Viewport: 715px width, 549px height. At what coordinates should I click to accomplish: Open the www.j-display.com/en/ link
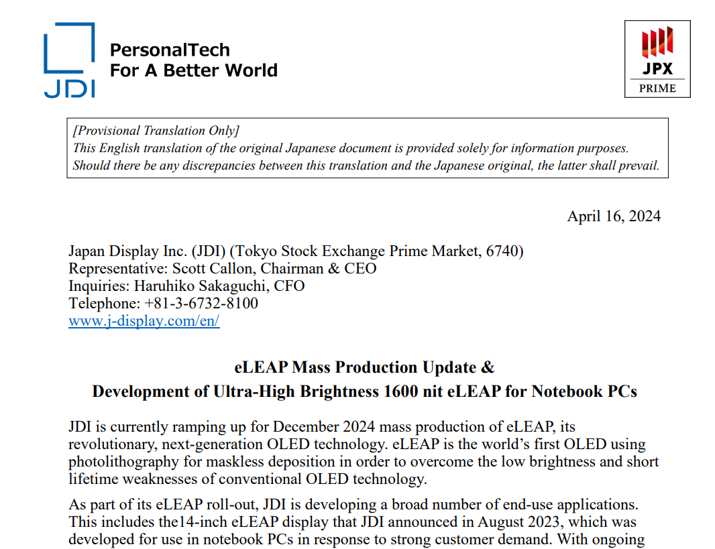point(144,321)
